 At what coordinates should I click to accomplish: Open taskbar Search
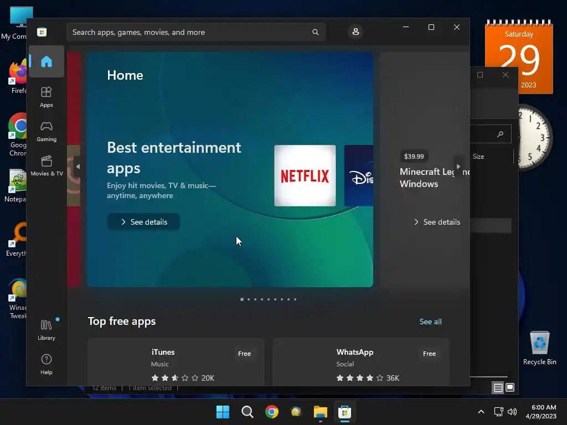(x=248, y=412)
